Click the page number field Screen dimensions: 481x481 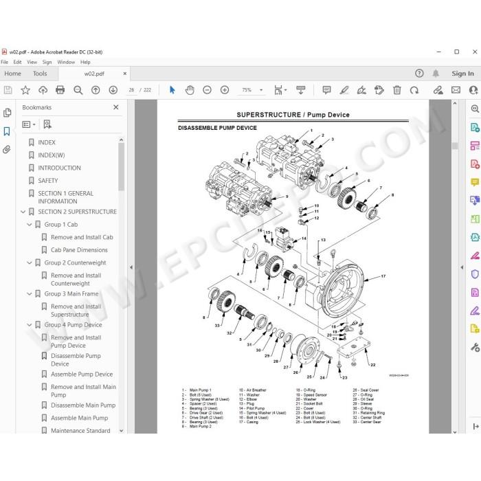[x=132, y=90]
